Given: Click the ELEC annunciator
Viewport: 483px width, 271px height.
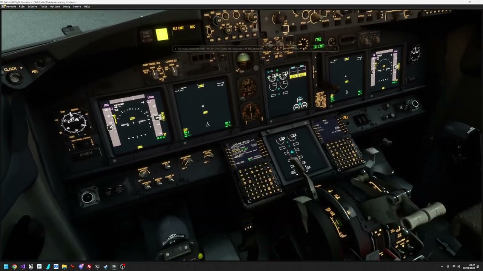Looking at the screenshot, I should (192, 27).
